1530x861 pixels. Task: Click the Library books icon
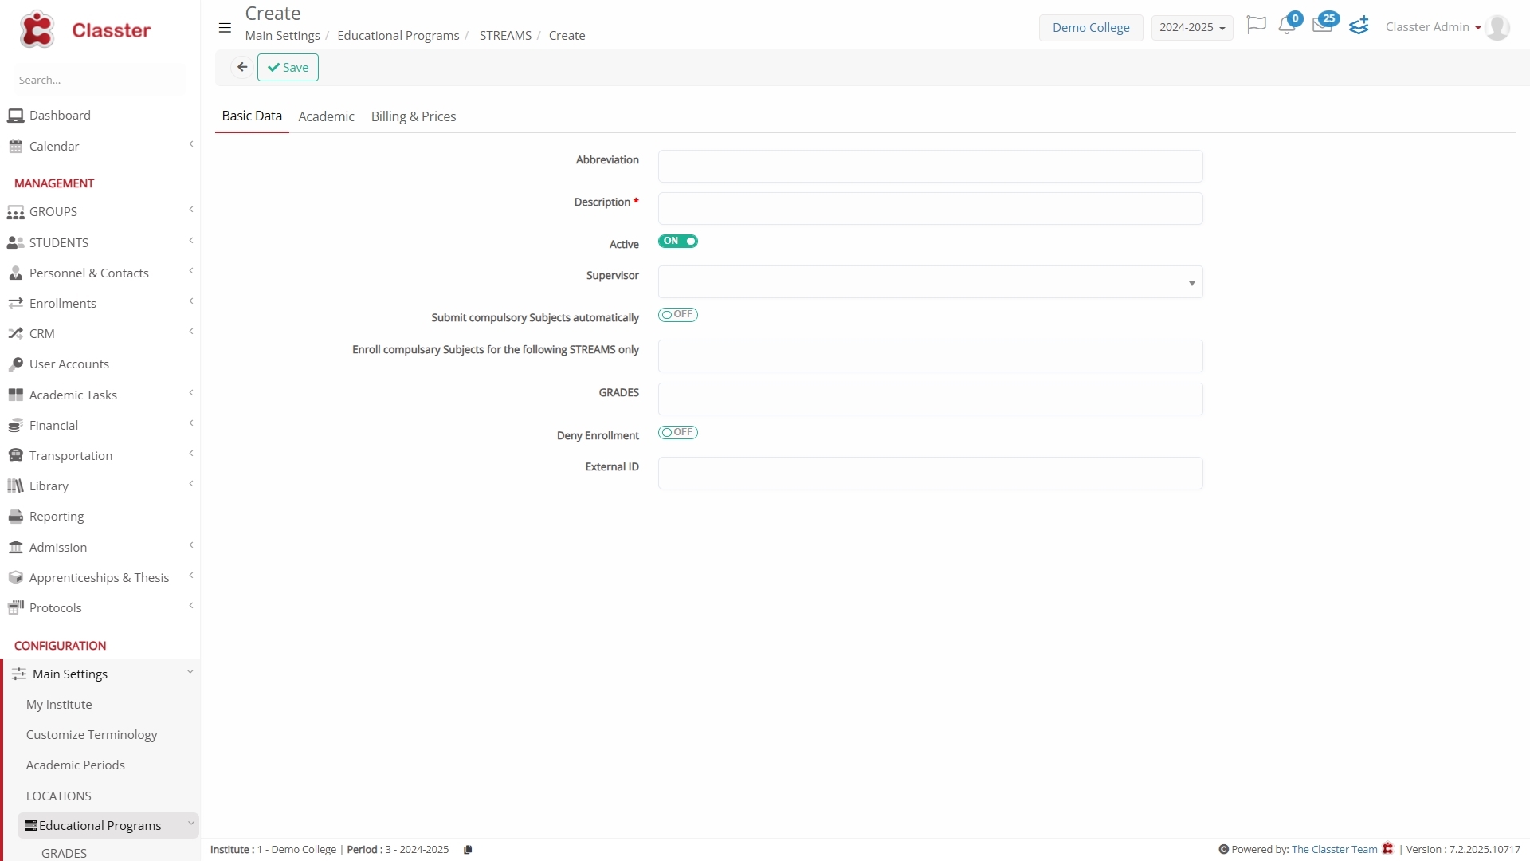(15, 486)
